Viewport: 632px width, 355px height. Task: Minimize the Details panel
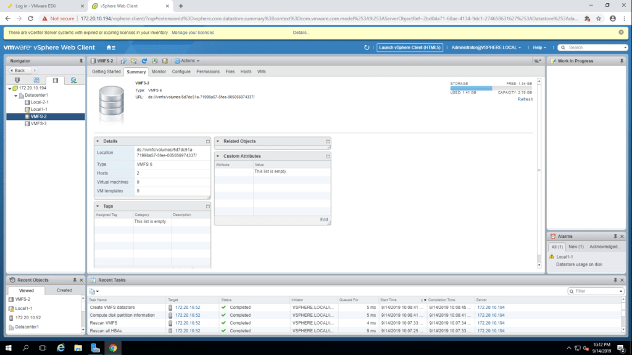207,141
